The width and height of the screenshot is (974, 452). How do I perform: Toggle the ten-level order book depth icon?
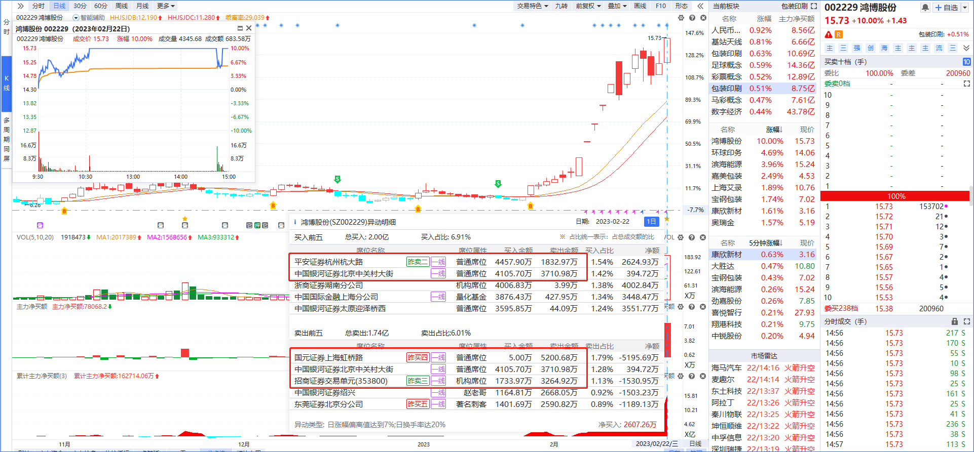click(967, 62)
